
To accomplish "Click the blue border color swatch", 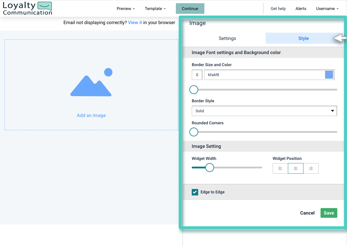I will (x=329, y=75).
